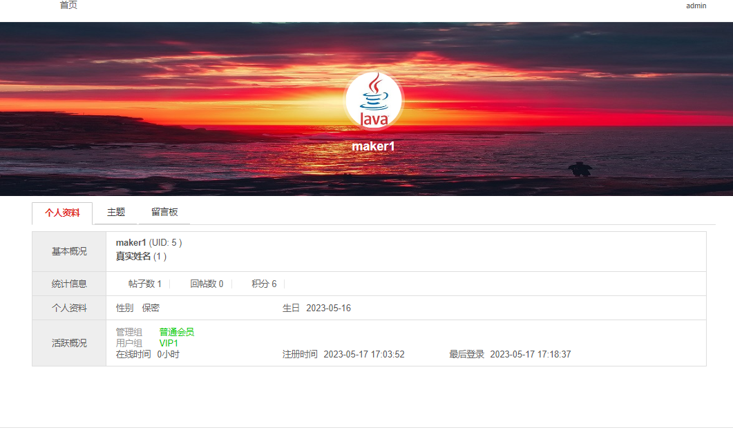Click the 个人资料 row header in table
This screenshot has height=441, width=733.
point(69,308)
